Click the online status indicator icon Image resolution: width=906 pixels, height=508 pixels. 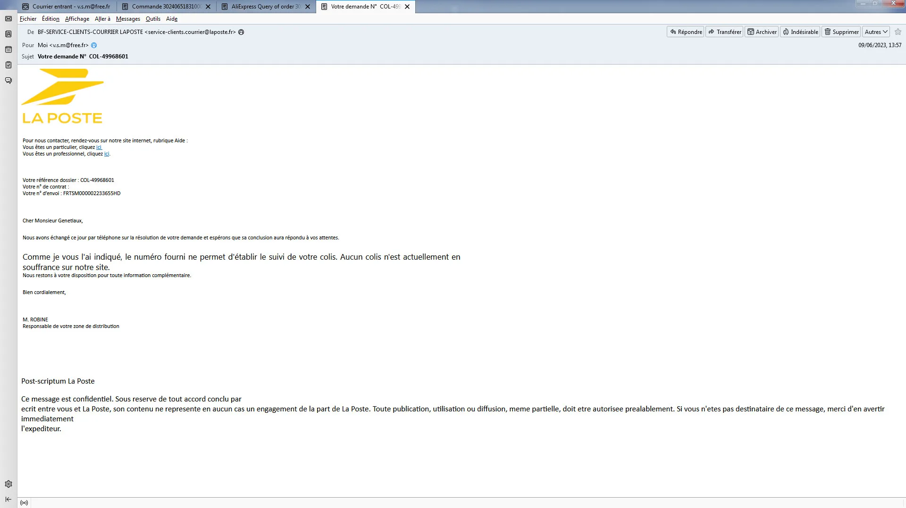point(24,503)
